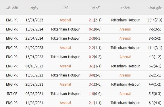The image size is (164, 107).
Task: Click Tottenham Hotspur in 26/09/2021 row
Action: point(125,84)
